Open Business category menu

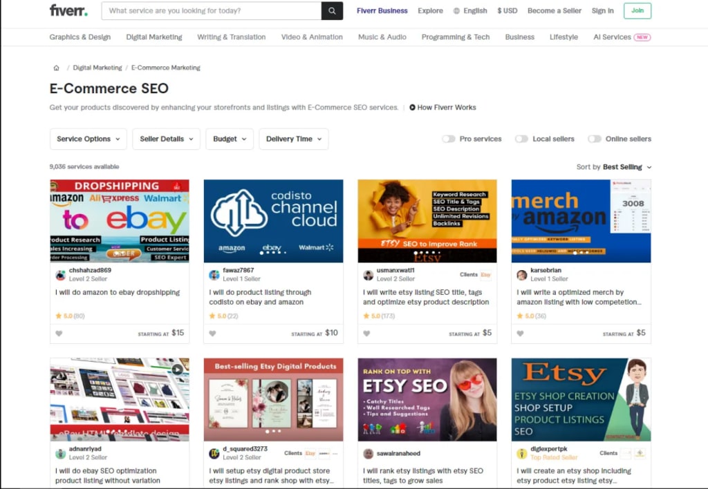pos(520,37)
